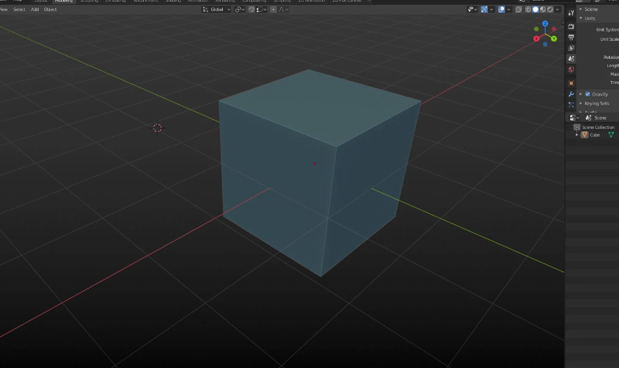619x368 pixels.
Task: Click the dark green negative Y gizmo ball
Action: click(536, 29)
